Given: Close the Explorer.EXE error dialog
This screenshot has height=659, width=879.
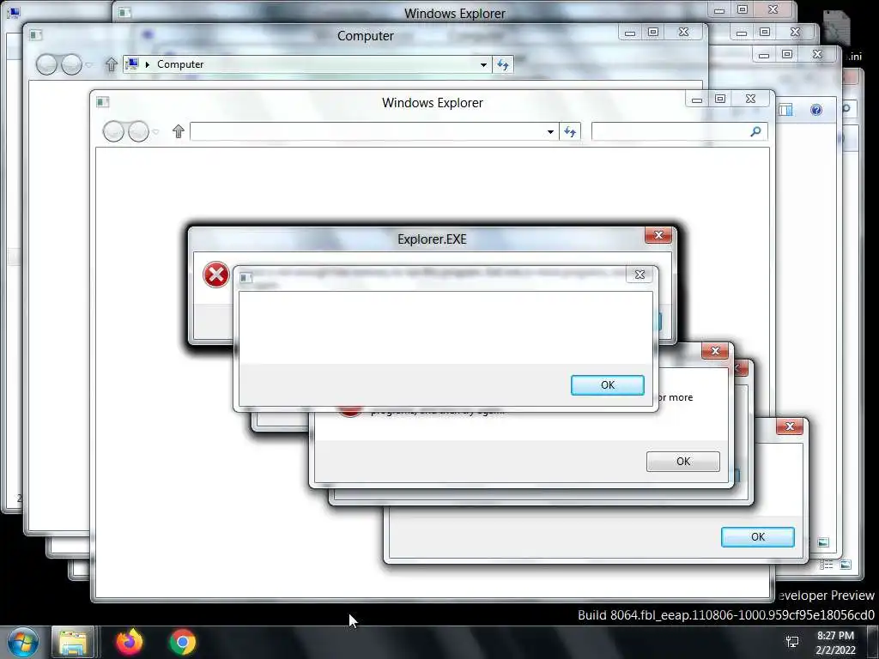Looking at the screenshot, I should click(x=658, y=235).
